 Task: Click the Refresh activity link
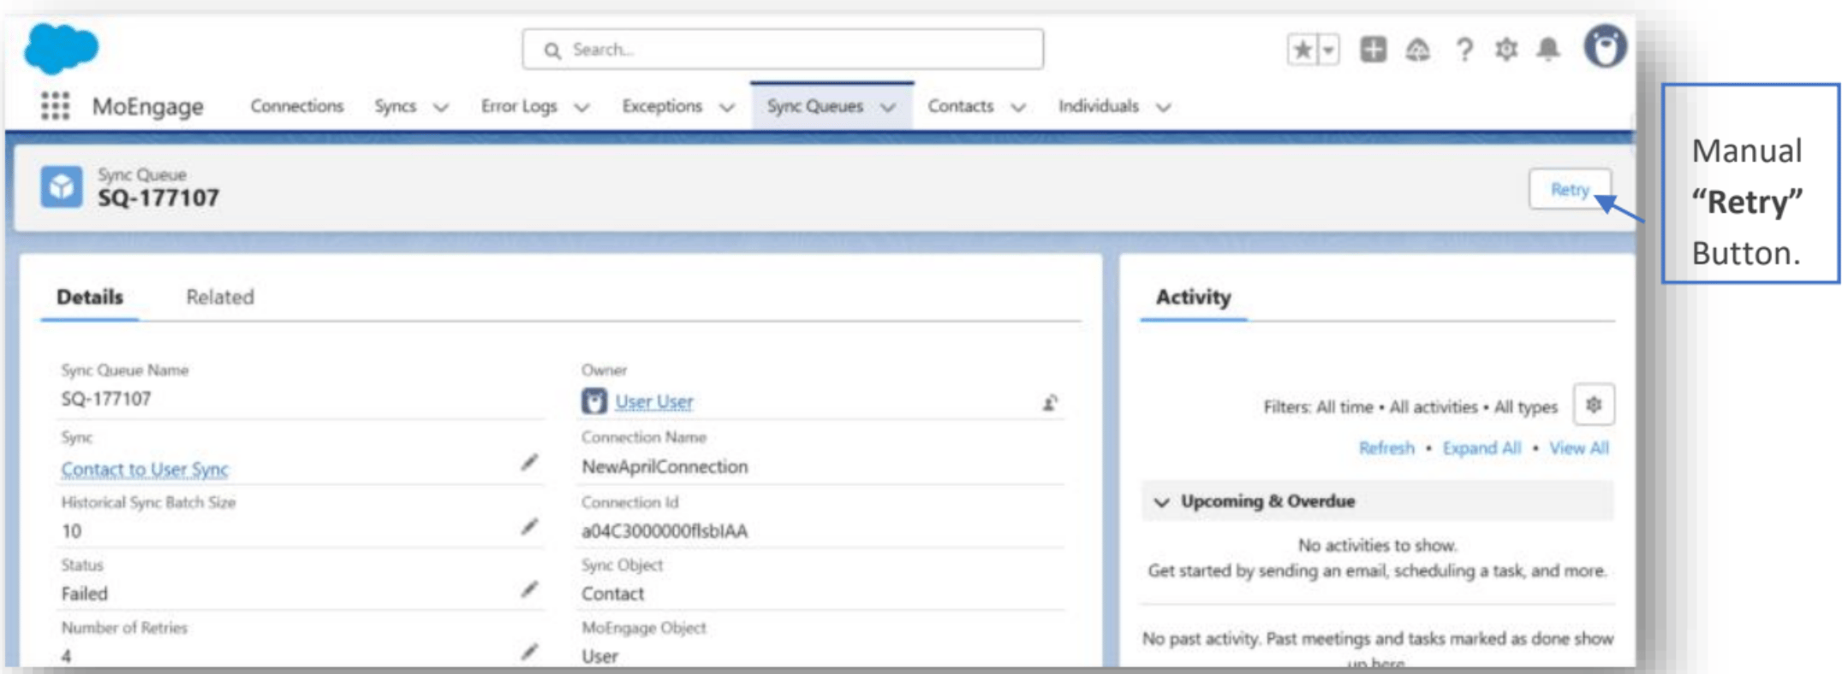click(x=1386, y=448)
